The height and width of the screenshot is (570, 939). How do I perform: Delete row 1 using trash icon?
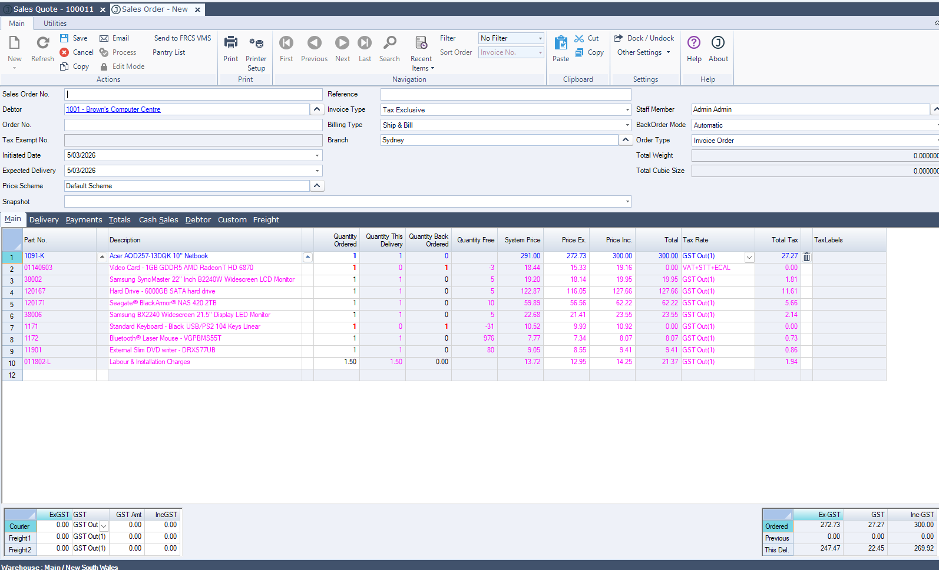807,257
